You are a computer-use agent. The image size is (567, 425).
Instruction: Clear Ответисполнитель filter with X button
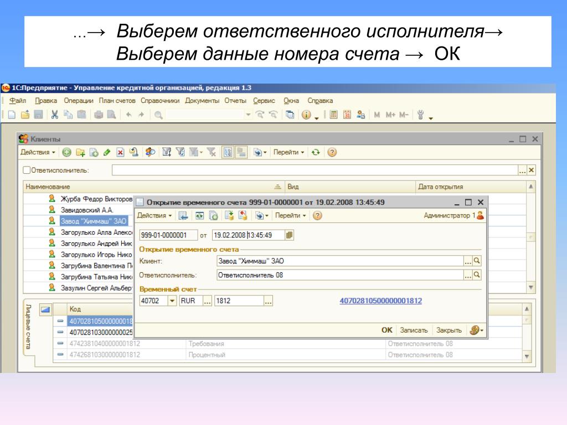531,170
